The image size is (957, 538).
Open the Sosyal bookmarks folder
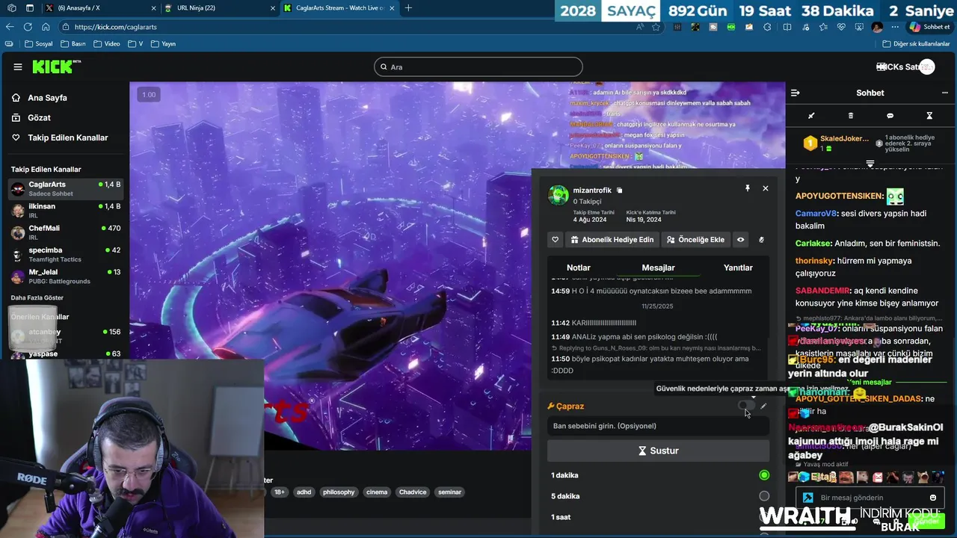[x=39, y=43]
